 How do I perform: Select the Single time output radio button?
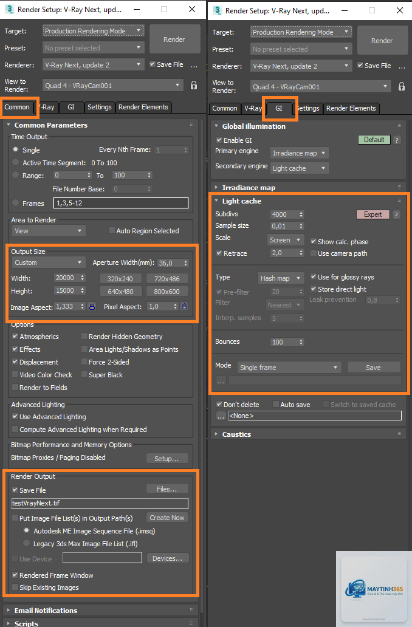pyautogui.click(x=16, y=149)
